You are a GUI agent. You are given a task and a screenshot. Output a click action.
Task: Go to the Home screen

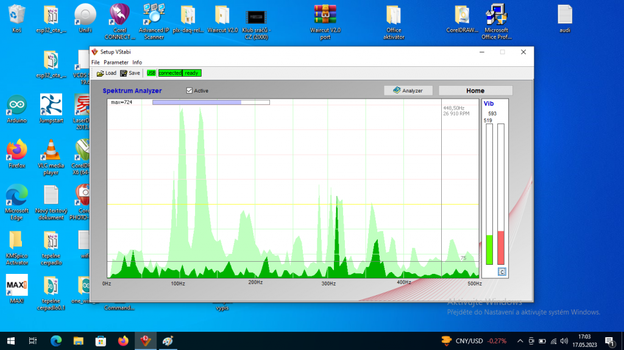(475, 91)
